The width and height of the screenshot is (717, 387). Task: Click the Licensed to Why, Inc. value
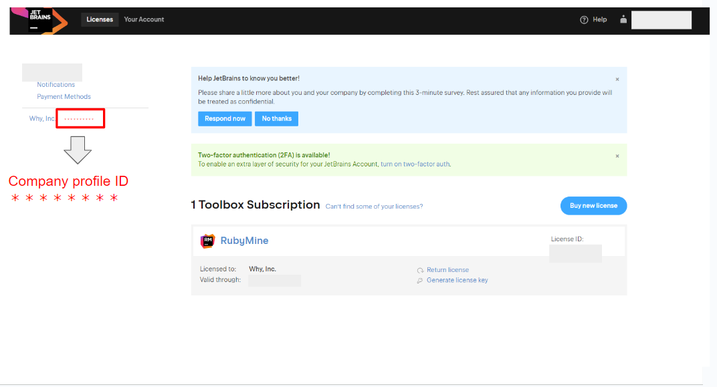[x=262, y=269]
